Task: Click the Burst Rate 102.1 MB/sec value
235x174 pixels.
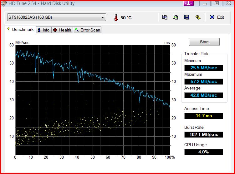Action: tap(203, 135)
